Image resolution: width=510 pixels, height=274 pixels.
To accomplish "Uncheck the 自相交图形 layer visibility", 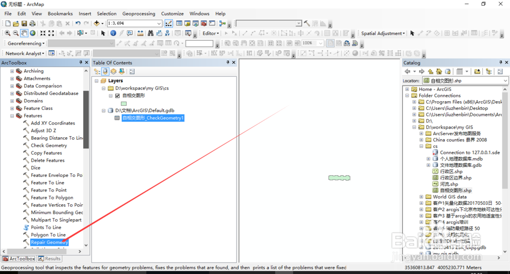I will coord(117,96).
